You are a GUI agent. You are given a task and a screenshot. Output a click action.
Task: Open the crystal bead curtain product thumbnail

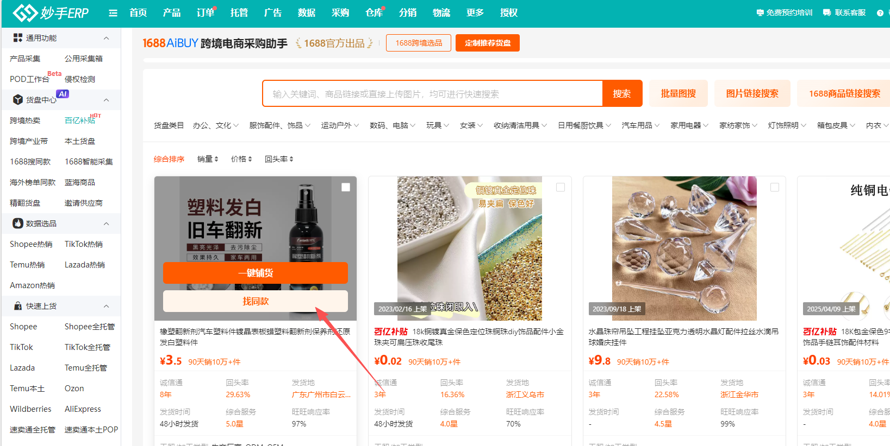[x=684, y=249]
